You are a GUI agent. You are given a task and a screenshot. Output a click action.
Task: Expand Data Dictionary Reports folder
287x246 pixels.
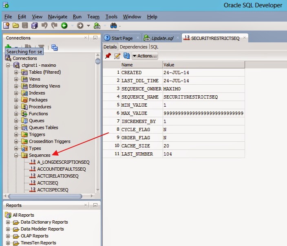[8, 222]
